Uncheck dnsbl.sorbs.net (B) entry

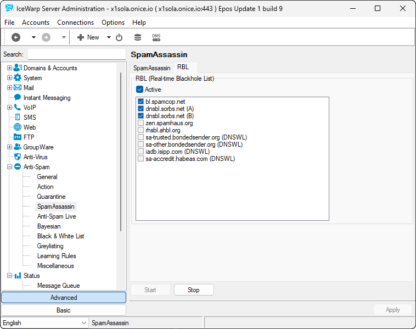141,116
